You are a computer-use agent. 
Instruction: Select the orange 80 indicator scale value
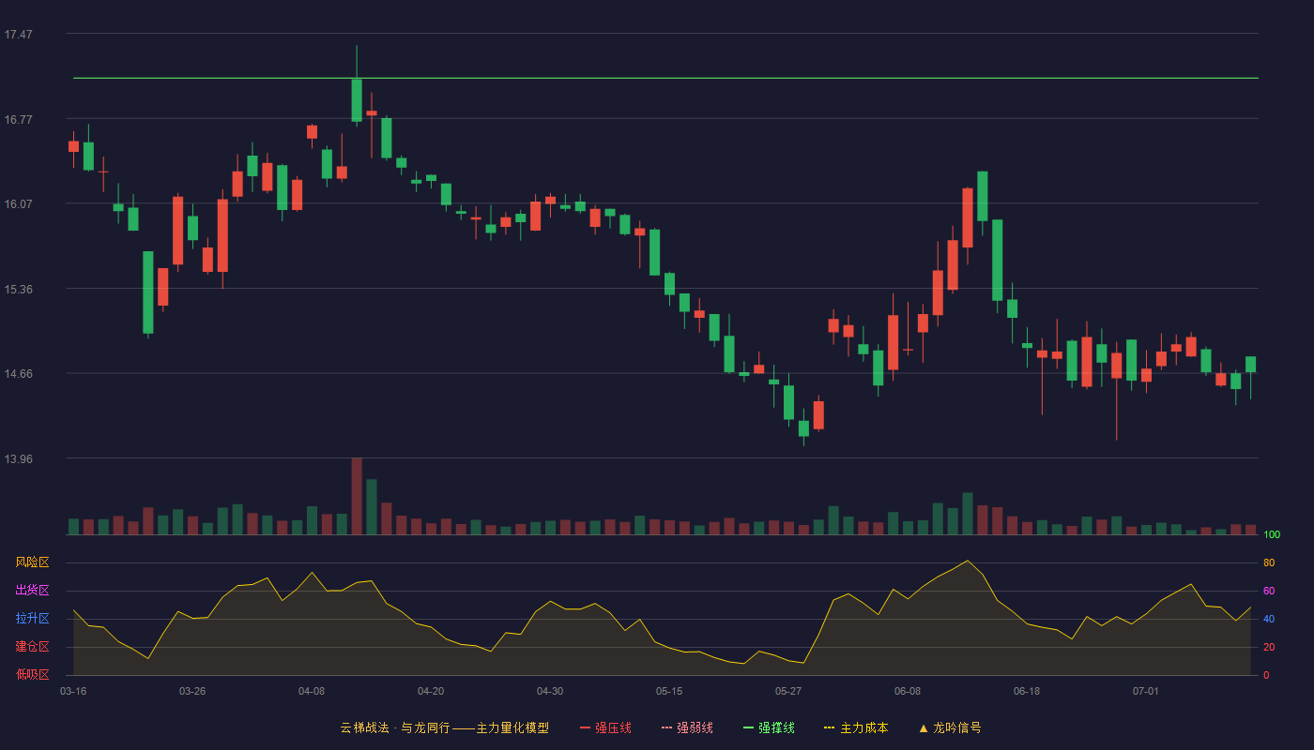click(1269, 562)
